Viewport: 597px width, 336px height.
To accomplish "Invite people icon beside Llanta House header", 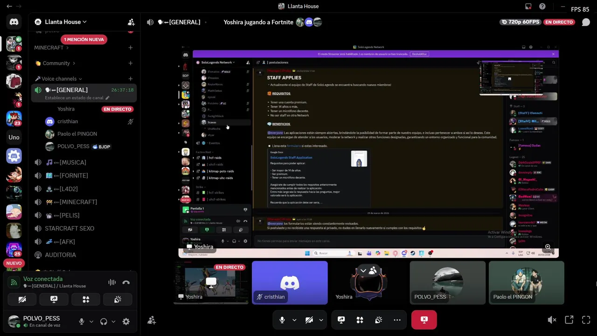I will 131,22.
